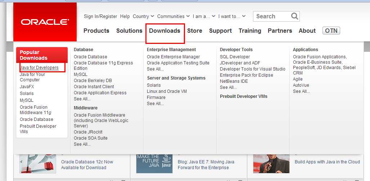370x181 pixels.
Task: Open Developer Tools for Visual Studio
Action: tap(253, 69)
